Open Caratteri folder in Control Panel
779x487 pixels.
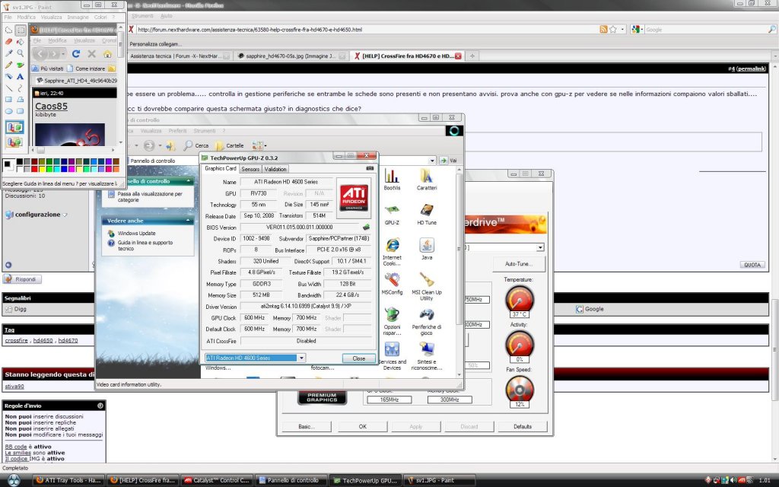click(426, 179)
